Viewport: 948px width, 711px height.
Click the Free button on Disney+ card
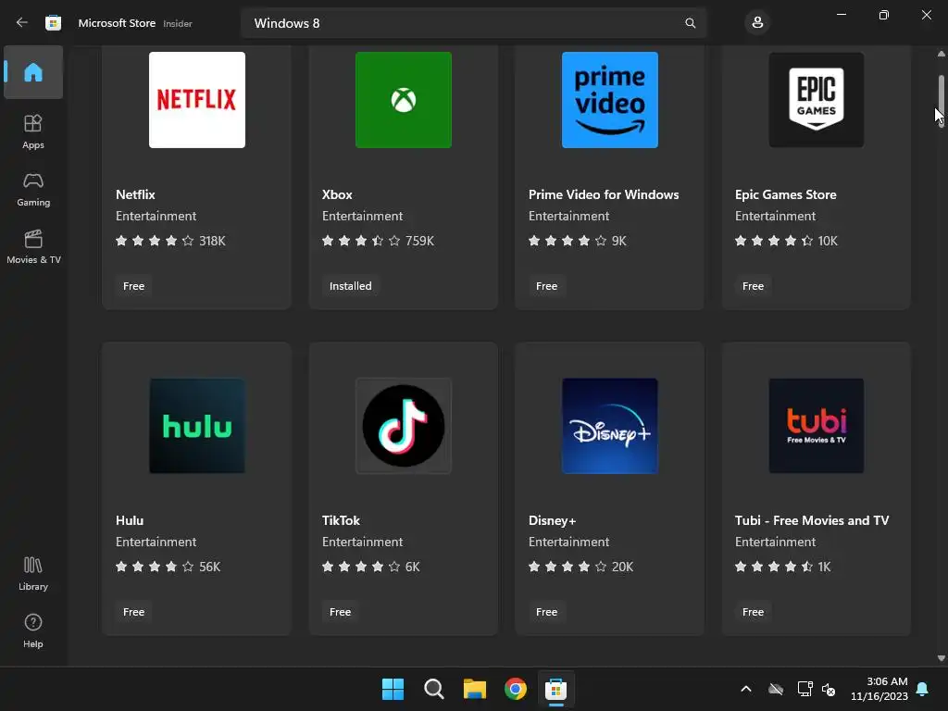(546, 612)
